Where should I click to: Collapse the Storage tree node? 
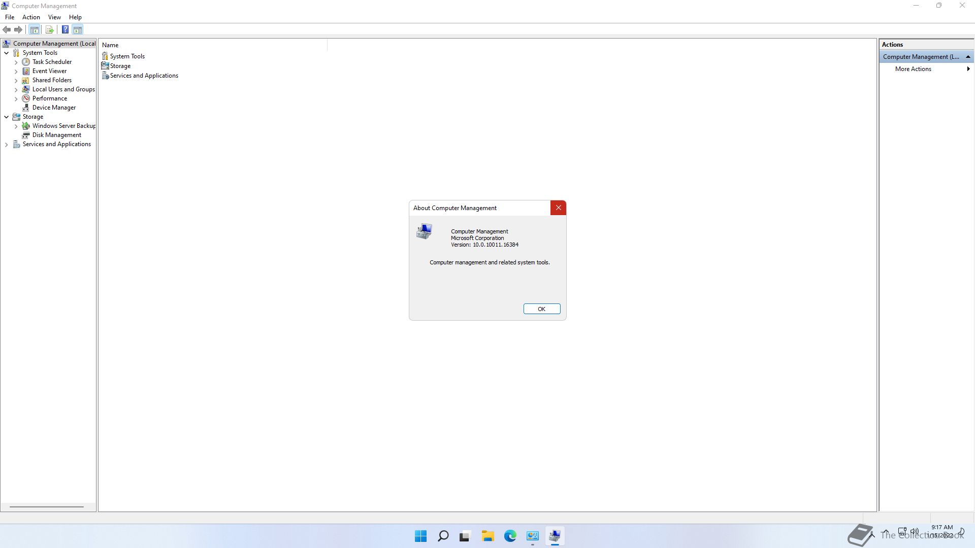pyautogui.click(x=6, y=117)
